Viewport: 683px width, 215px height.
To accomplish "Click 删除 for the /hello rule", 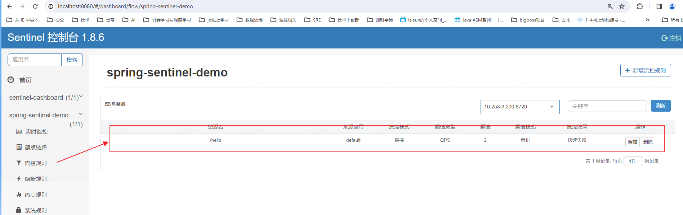I will (x=648, y=142).
